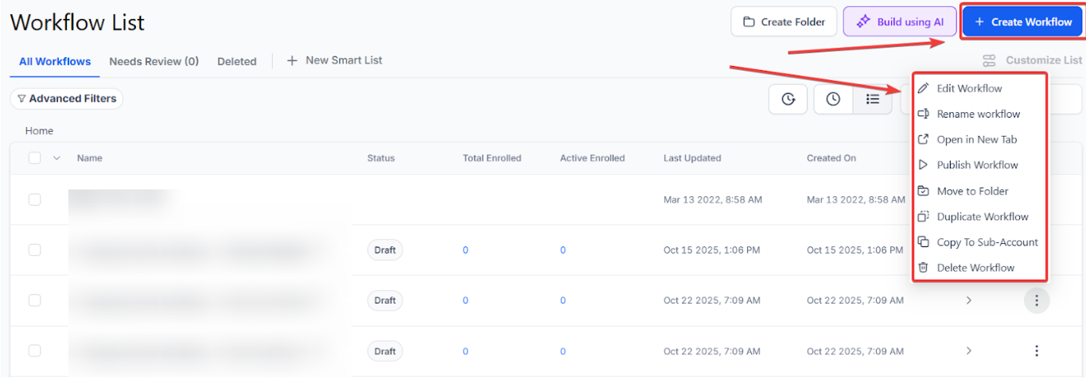The height and width of the screenshot is (379, 1086).
Task: Choose Duplicate Workflow from context menu
Action: (x=982, y=217)
